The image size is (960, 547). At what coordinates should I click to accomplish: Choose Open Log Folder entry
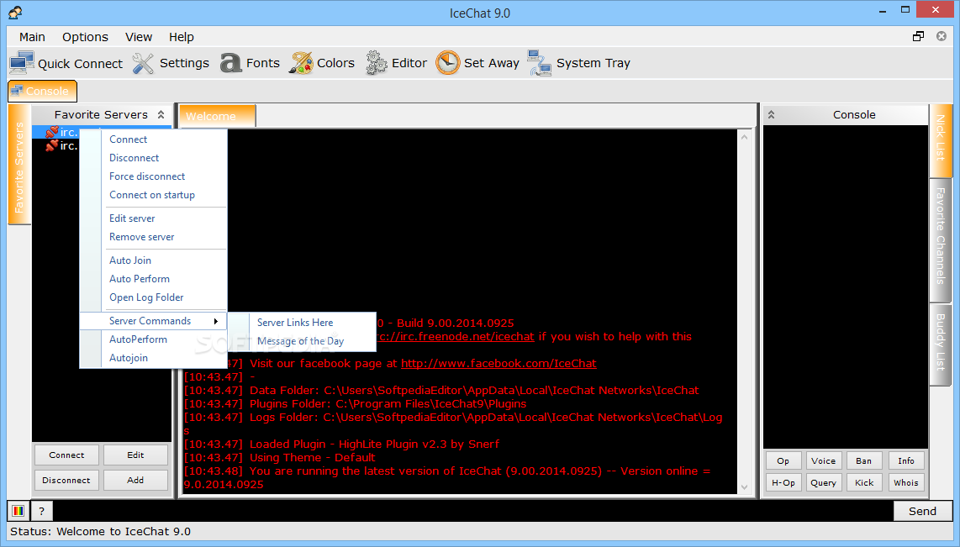tap(153, 297)
